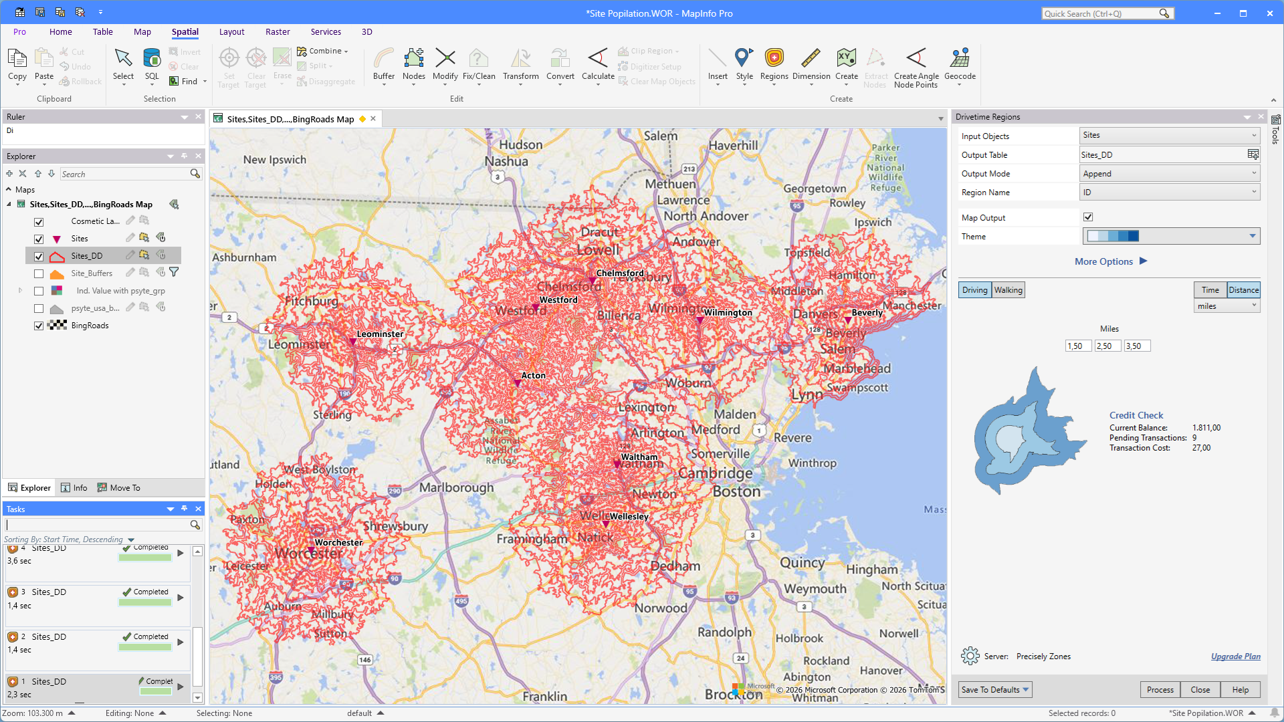This screenshot has width=1284, height=722.
Task: Switch to the Raster ribbon tab
Action: coord(278,32)
